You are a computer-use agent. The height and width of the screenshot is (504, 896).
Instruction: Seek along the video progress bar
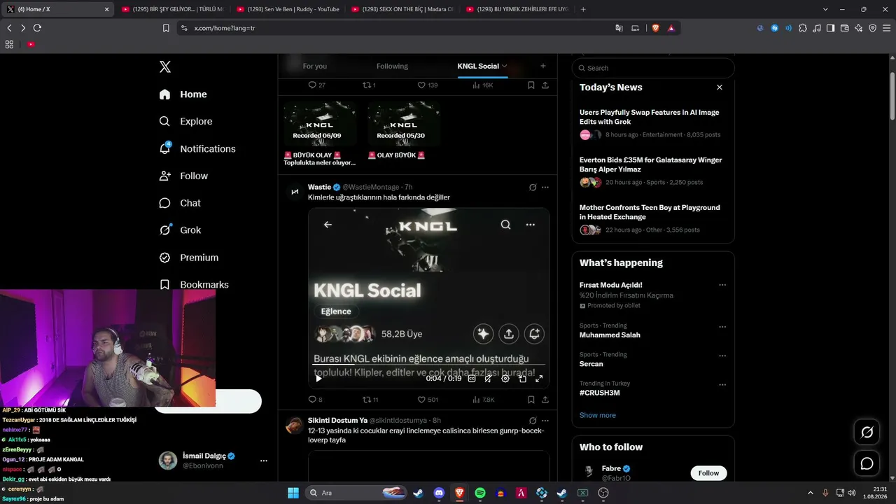[x=428, y=365]
